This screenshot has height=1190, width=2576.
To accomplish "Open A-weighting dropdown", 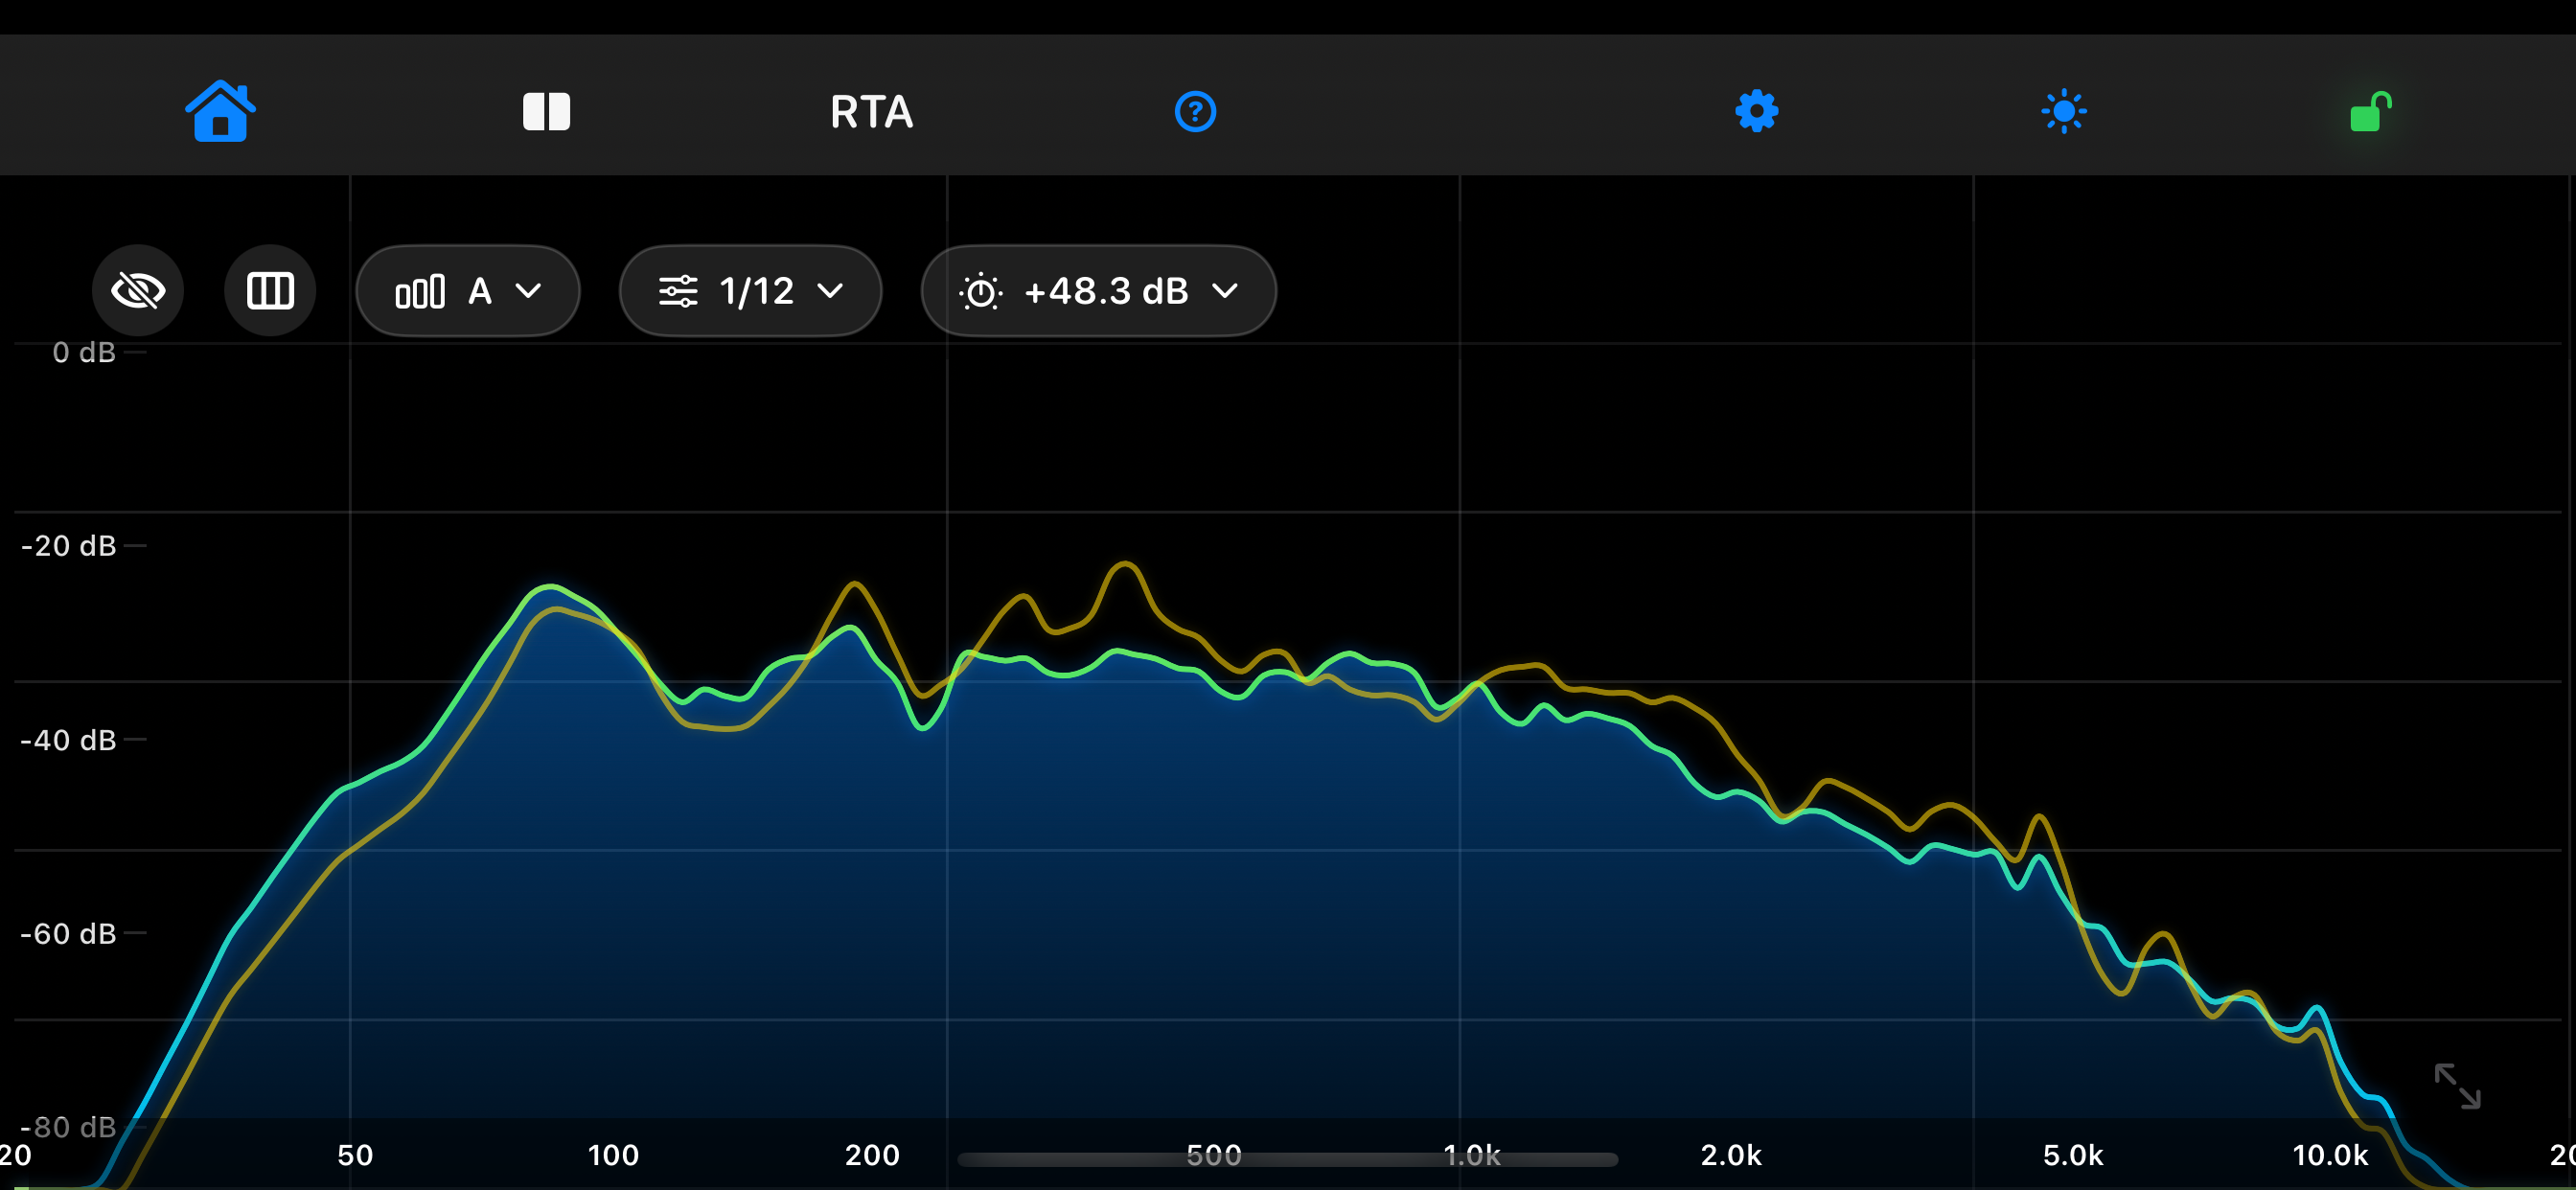I will point(468,291).
